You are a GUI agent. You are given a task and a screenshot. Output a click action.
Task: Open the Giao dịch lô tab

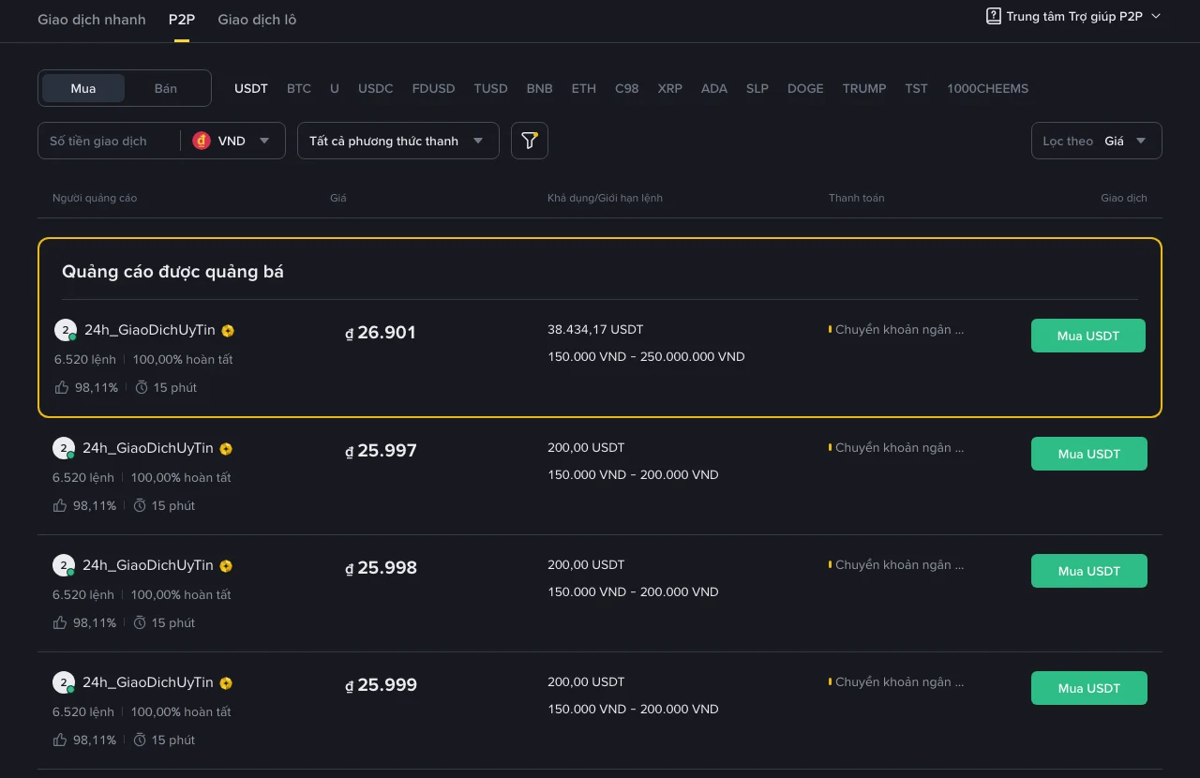click(x=257, y=19)
